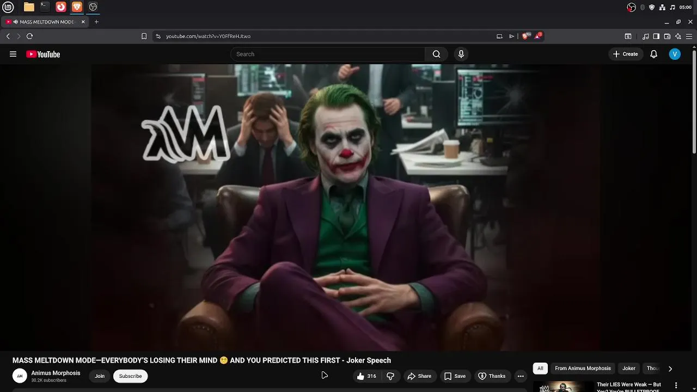Open the YouTube guide hamburger menu
The image size is (697, 392).
pyautogui.click(x=13, y=54)
